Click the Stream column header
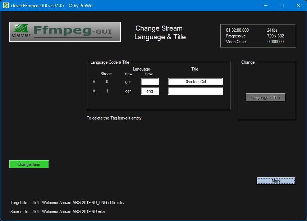Screen dimensions: 307x221 106,74
